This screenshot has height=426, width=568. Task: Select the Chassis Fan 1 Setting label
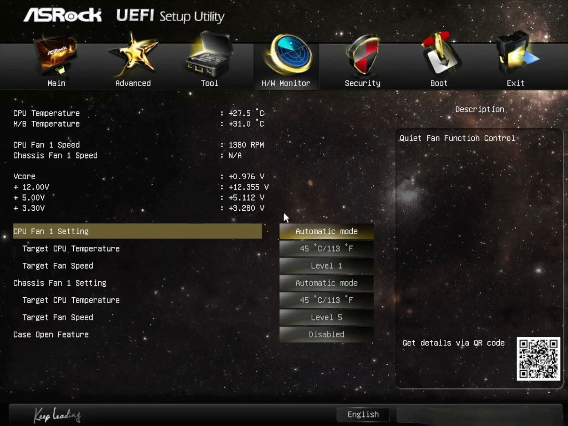[60, 283]
